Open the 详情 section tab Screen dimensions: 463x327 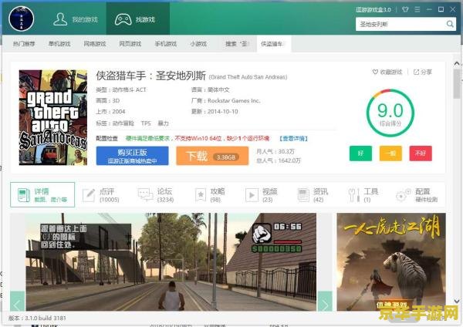tap(42, 195)
